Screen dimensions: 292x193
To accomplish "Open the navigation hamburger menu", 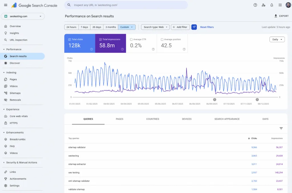I will tap(5, 5).
